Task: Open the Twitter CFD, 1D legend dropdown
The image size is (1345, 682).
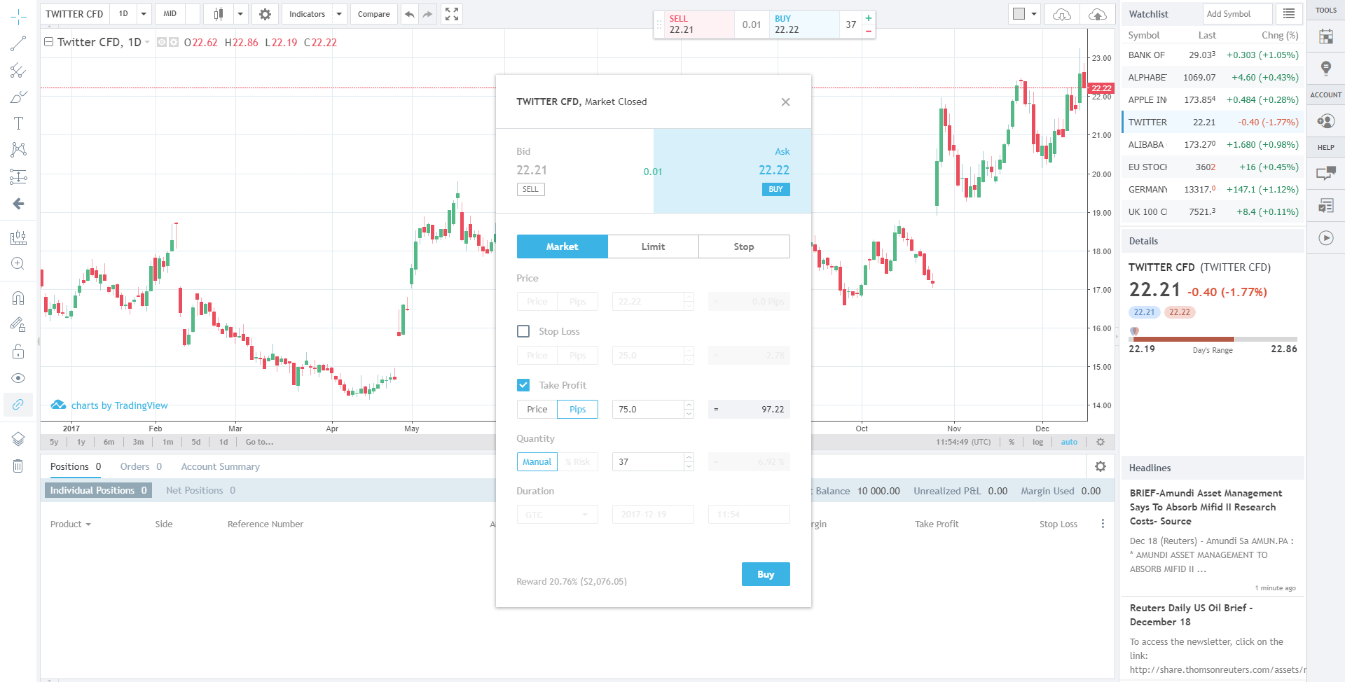Action: [147, 43]
